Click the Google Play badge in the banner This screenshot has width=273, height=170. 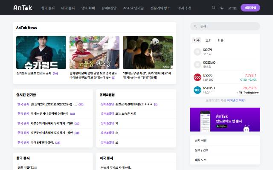pyautogui.click(x=222, y=126)
